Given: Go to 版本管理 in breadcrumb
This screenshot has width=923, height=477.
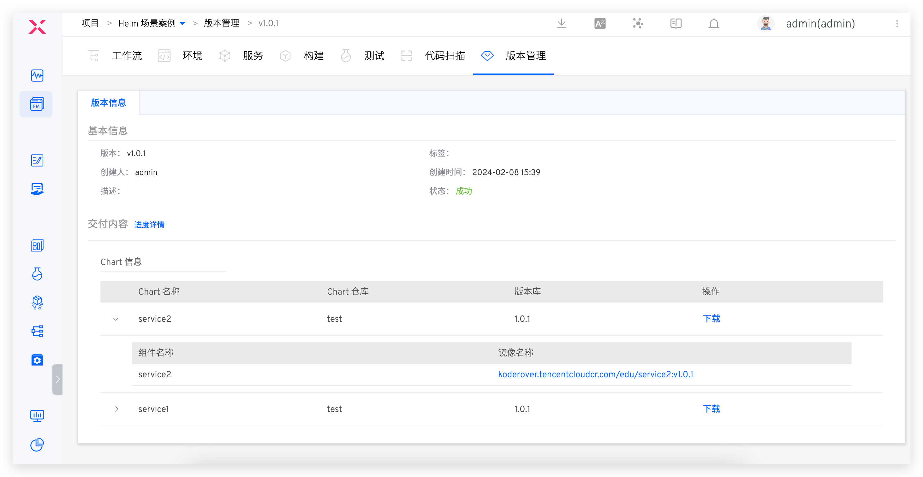Looking at the screenshot, I should [221, 23].
